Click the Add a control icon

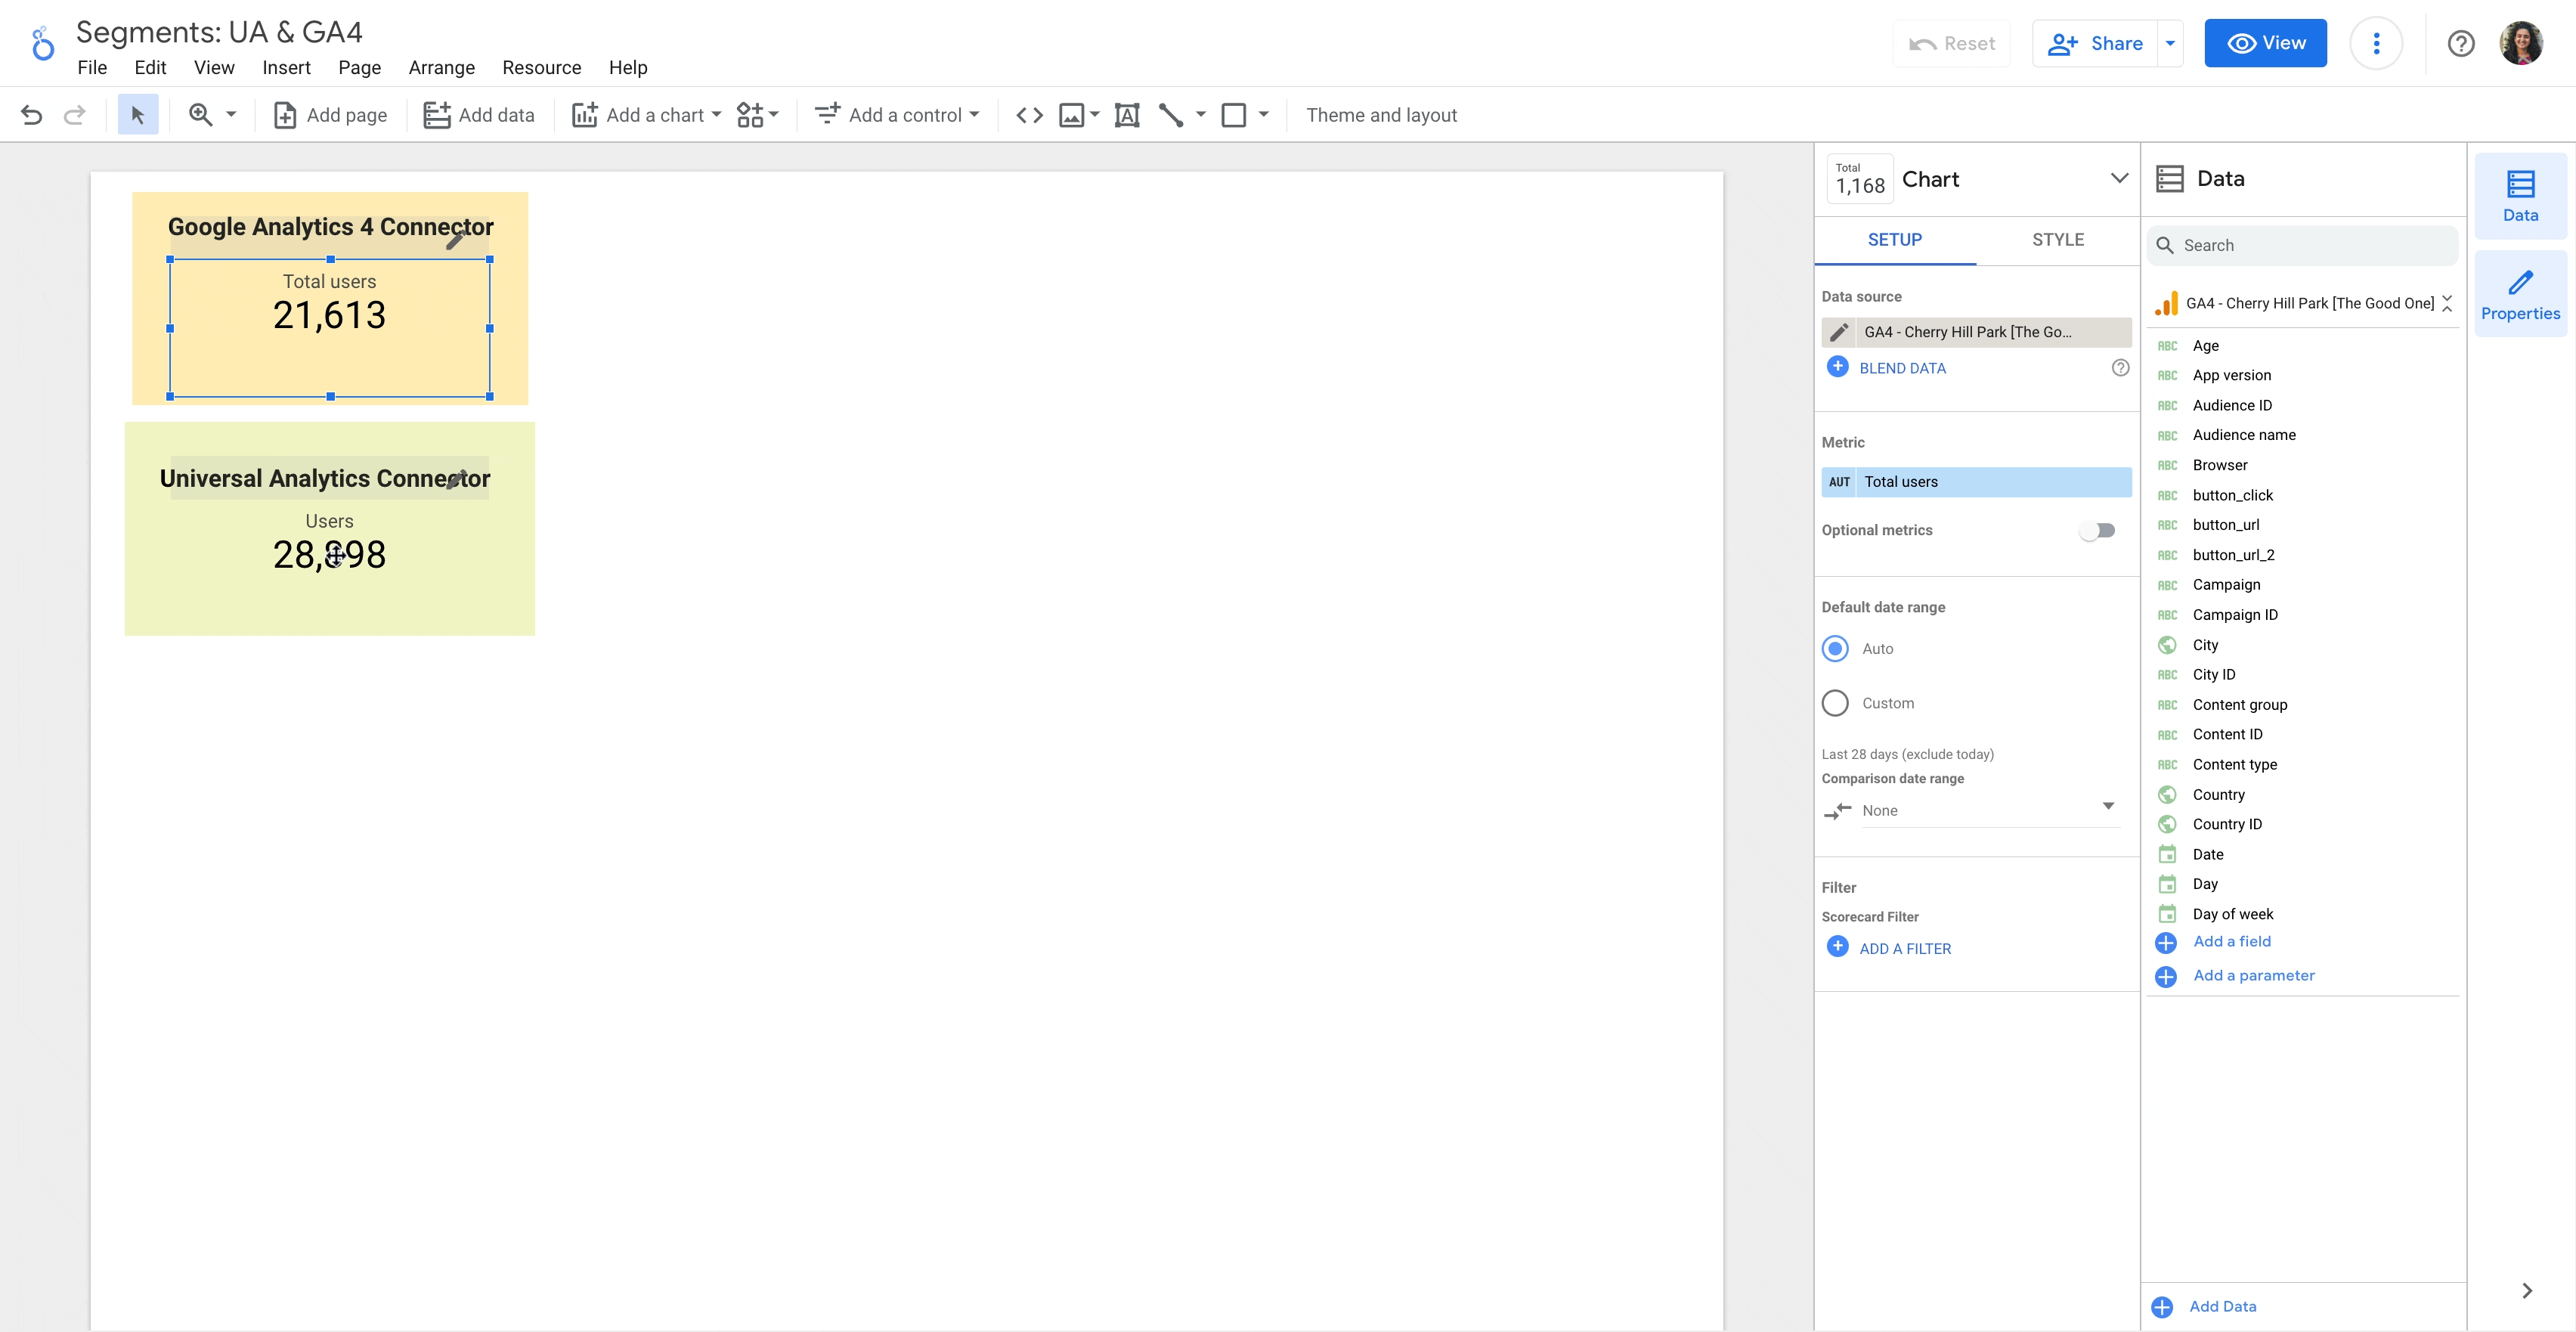pyautogui.click(x=827, y=114)
